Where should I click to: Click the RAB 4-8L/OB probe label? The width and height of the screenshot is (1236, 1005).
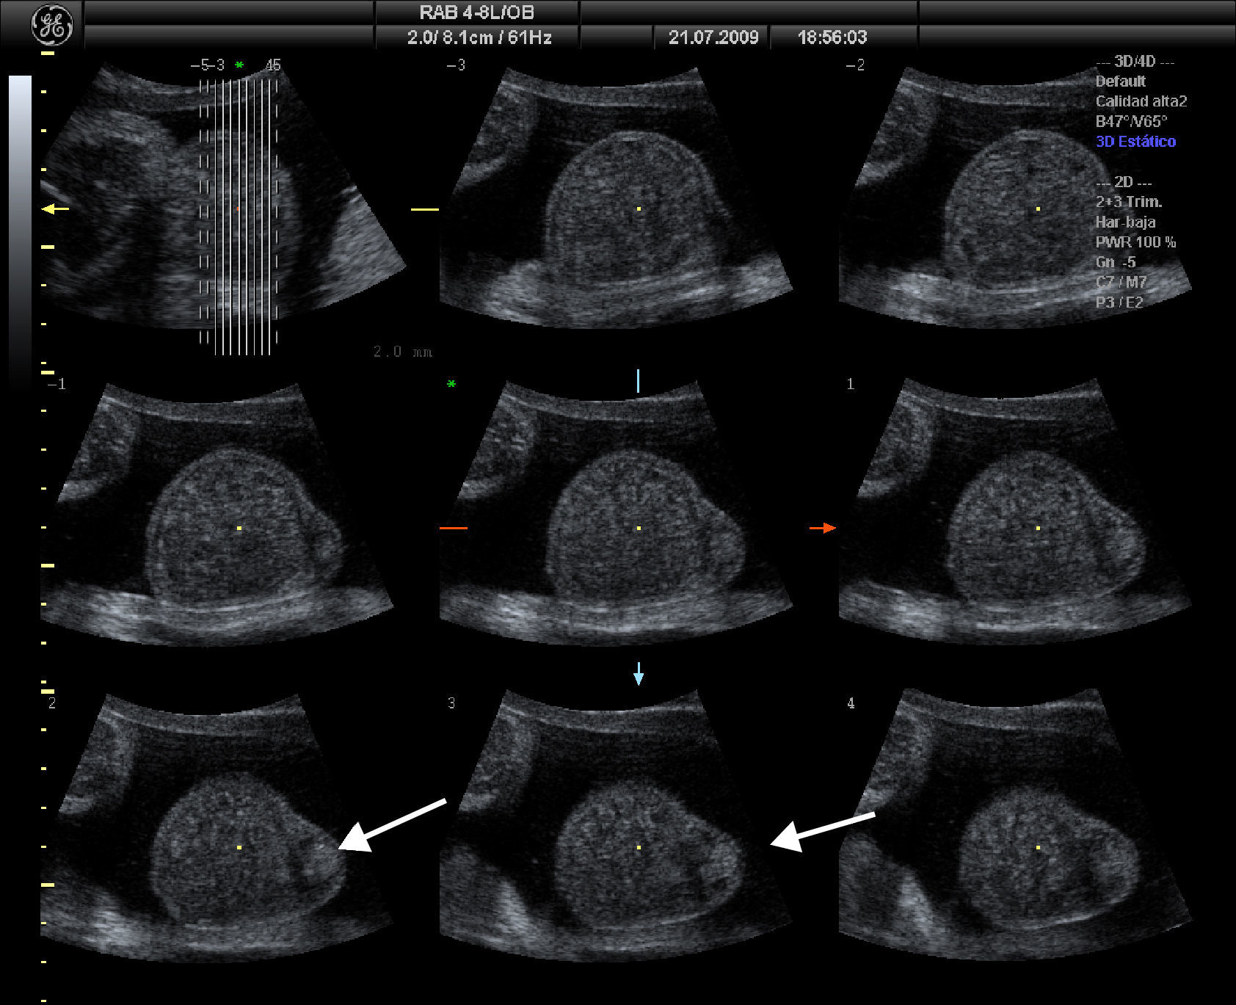(x=476, y=12)
